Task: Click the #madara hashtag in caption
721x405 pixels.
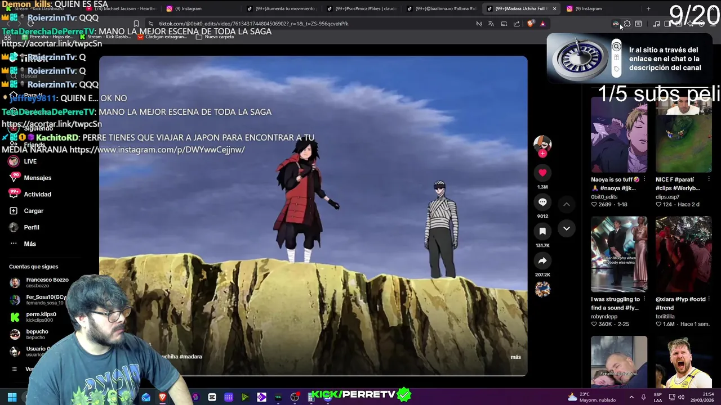Action: [x=190, y=357]
